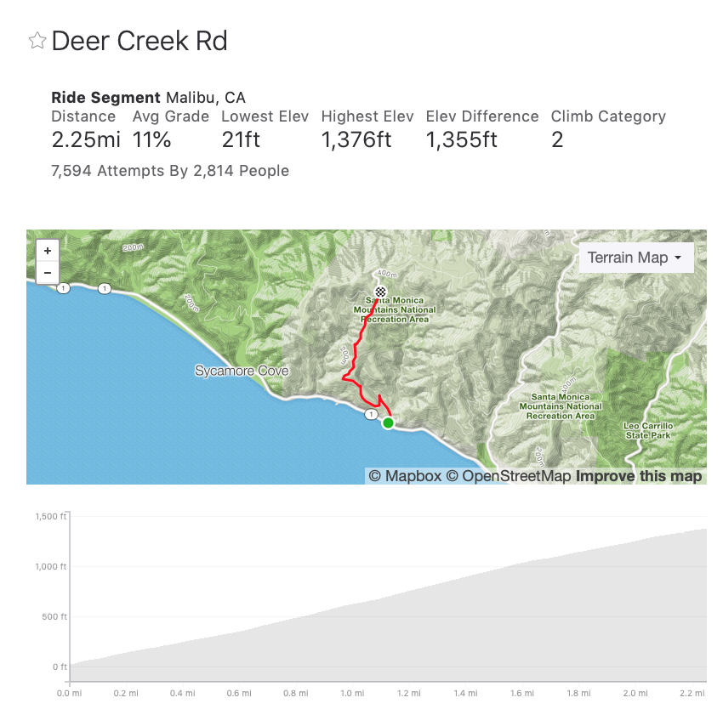Click the Climb Category value 2
Viewport: 723px width, 726px height.
coord(557,140)
